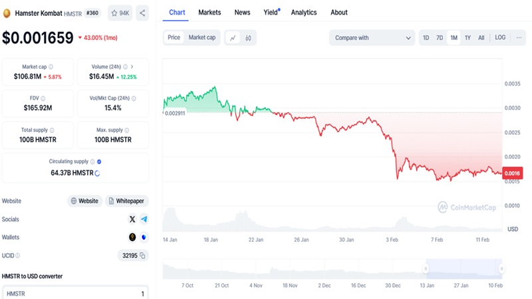Viewport: 532px width, 299px height.
Task: Select the 1Y time range
Action: 467,38
